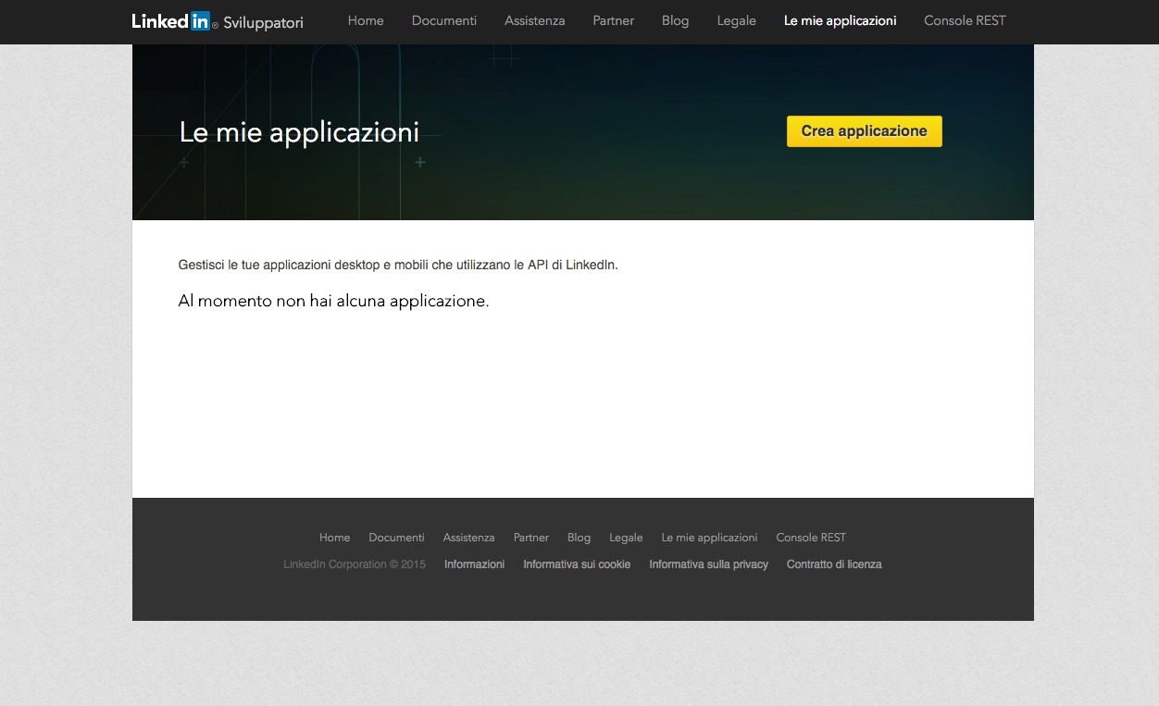The width and height of the screenshot is (1159, 706).
Task: Click the footer Partner link
Action: pos(531,538)
